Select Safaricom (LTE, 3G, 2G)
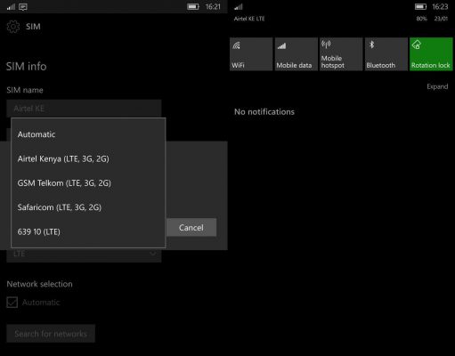The height and width of the screenshot is (356, 455). click(88, 207)
